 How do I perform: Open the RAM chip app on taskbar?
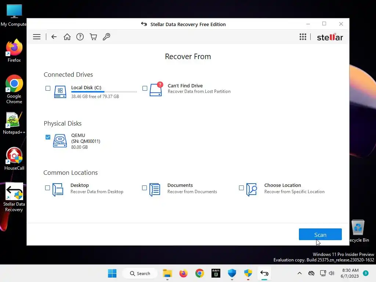click(216, 273)
